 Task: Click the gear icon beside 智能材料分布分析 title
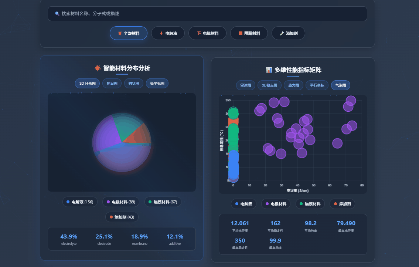pos(98,68)
